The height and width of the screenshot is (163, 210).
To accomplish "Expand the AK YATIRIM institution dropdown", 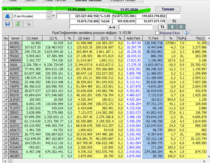I will tap(49, 9).
